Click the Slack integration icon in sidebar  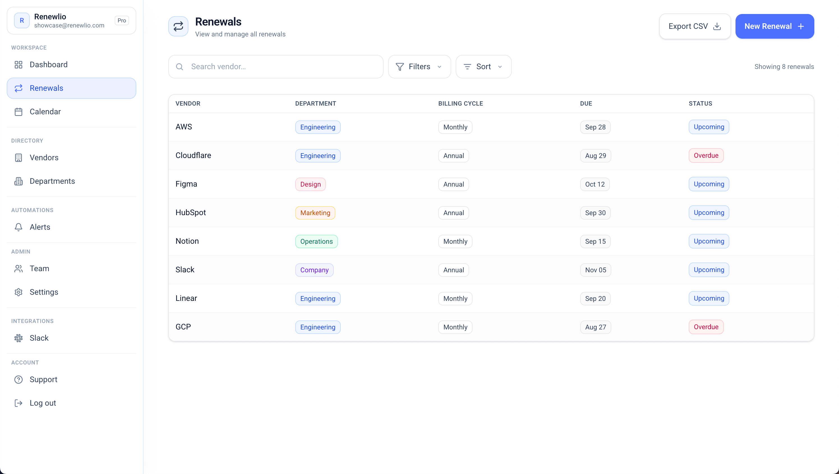[x=19, y=338]
